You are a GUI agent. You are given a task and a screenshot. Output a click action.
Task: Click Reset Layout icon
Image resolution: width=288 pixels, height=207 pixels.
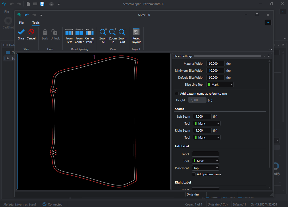pos(136,32)
